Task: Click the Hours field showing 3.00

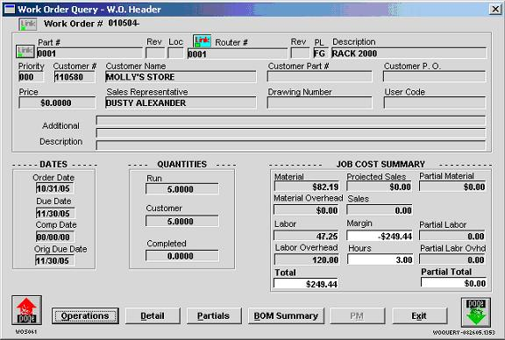Action: [x=380, y=259]
